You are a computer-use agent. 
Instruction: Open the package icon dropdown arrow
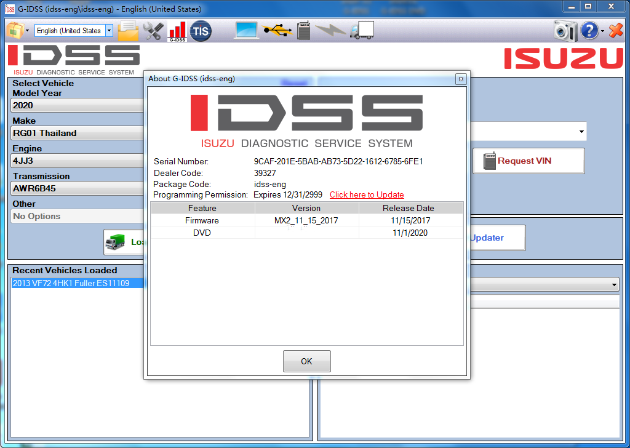27,31
